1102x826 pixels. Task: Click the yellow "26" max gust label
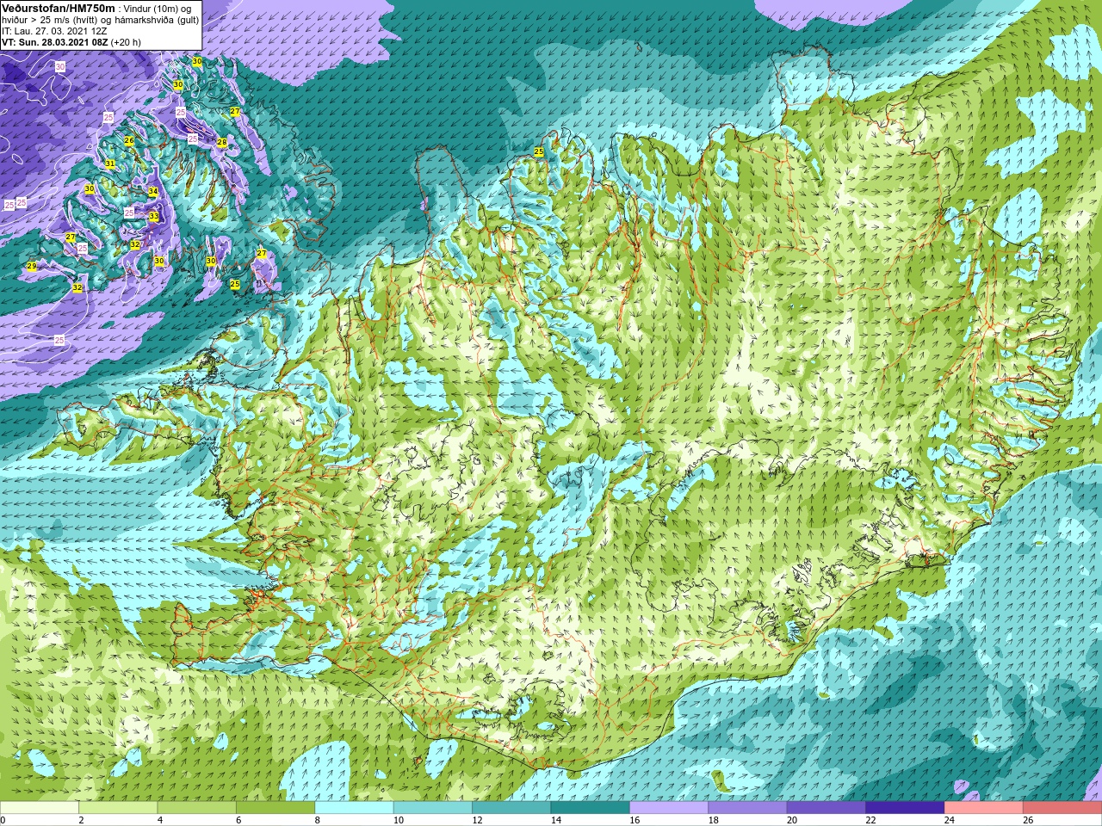coord(129,140)
